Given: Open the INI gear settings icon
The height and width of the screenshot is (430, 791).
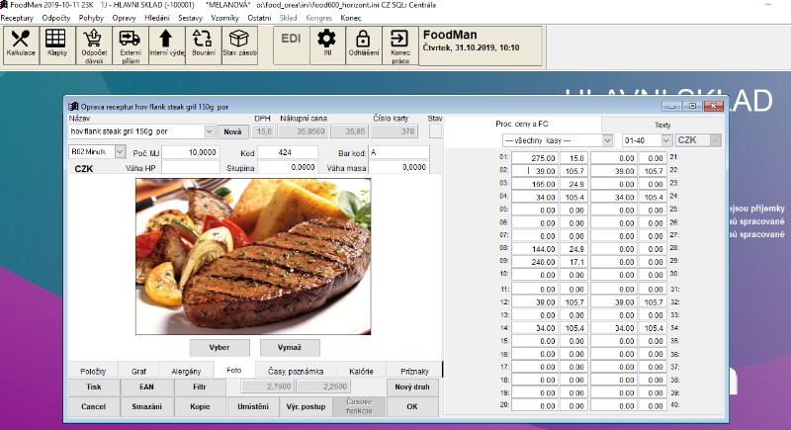Looking at the screenshot, I should pyautogui.click(x=327, y=45).
